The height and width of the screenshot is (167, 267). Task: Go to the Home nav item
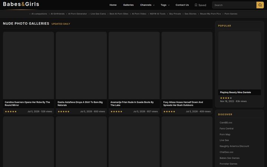[113, 5]
